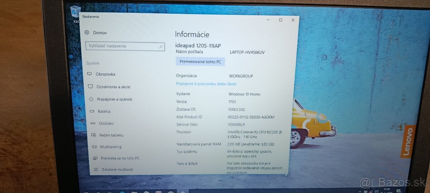Click the Premieta sa na toto PC icon

coord(95,158)
